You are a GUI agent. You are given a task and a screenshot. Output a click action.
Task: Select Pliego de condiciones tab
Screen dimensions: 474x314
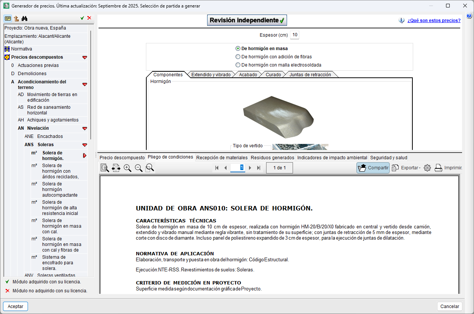pos(170,157)
